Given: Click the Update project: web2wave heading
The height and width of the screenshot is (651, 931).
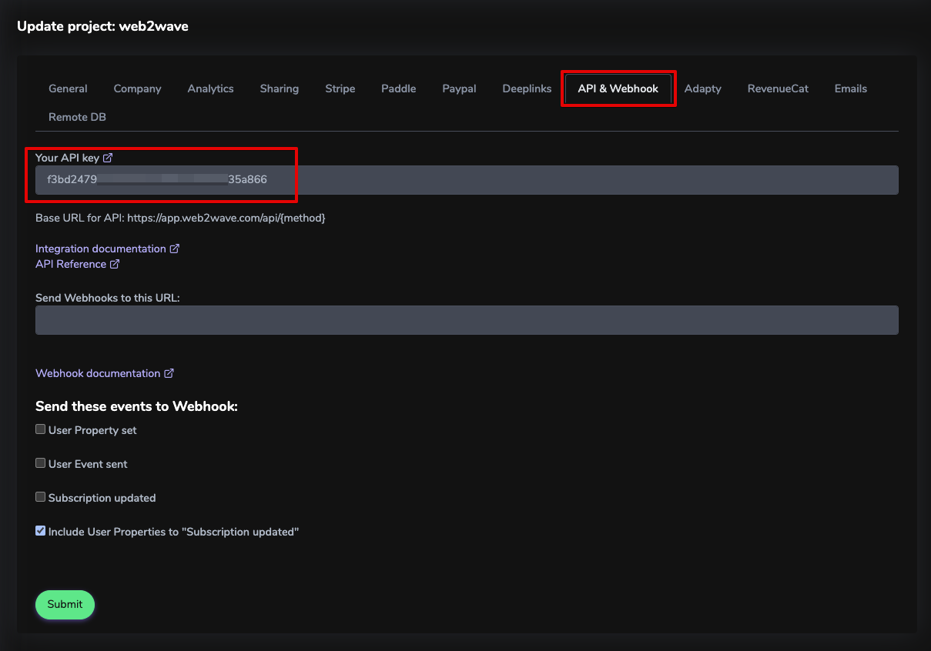Looking at the screenshot, I should [x=102, y=26].
